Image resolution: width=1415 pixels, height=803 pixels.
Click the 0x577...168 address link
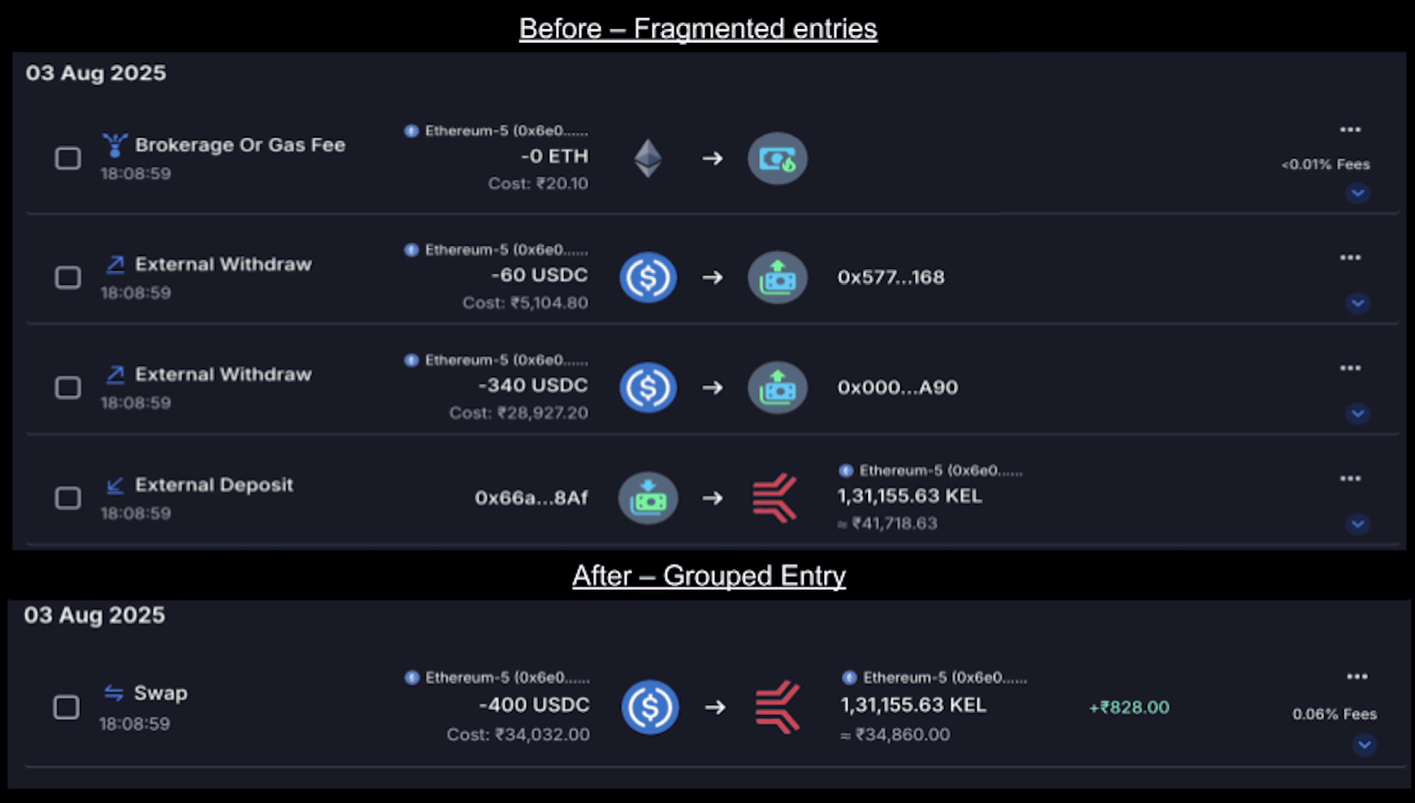point(891,277)
